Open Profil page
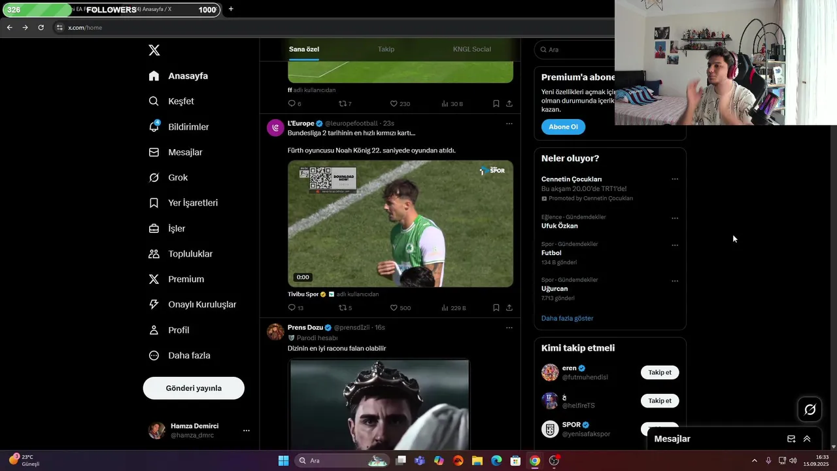 [169, 330]
